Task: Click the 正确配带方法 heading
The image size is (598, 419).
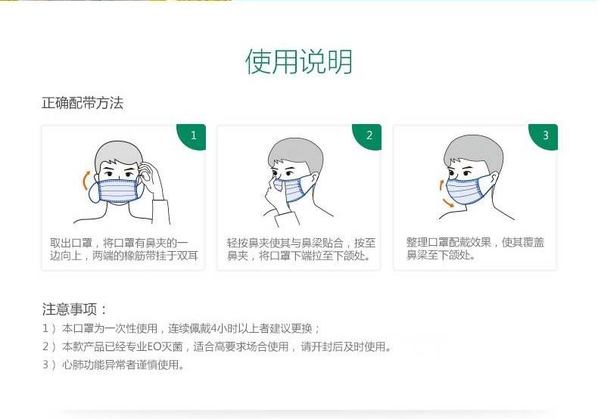Action: (x=83, y=103)
